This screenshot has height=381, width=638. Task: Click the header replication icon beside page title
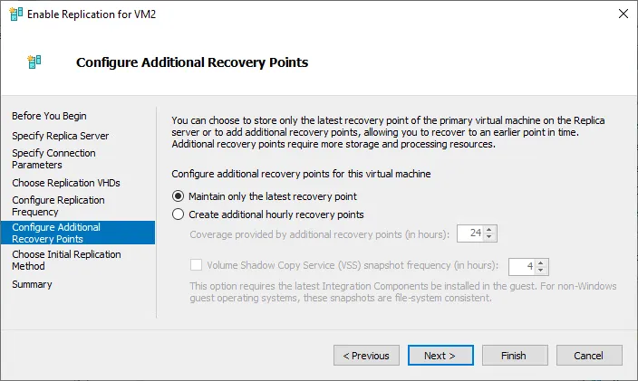tap(35, 62)
